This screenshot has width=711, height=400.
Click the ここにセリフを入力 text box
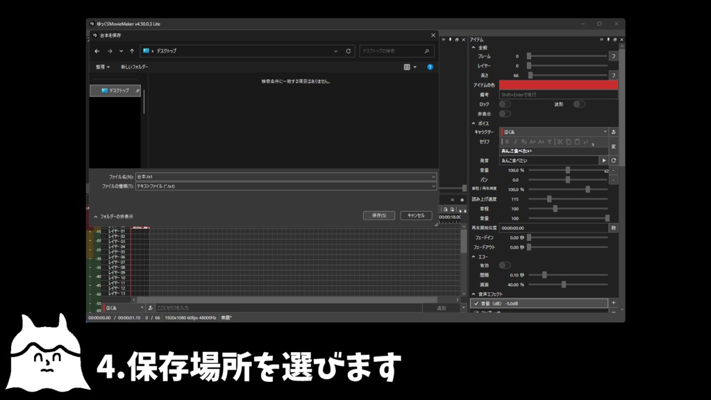(x=289, y=308)
